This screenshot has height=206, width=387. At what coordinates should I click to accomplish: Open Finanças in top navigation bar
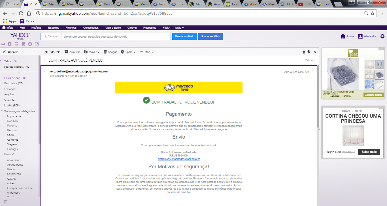pos(71,28)
